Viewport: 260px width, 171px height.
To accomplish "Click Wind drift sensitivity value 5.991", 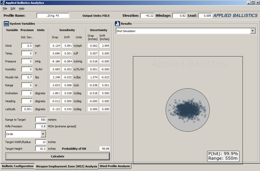I will pyautogui.click(x=67, y=46).
